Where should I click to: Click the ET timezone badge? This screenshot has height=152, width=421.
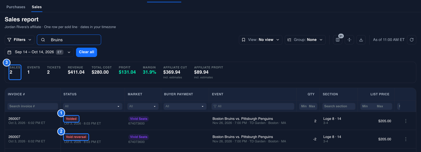click(59, 52)
